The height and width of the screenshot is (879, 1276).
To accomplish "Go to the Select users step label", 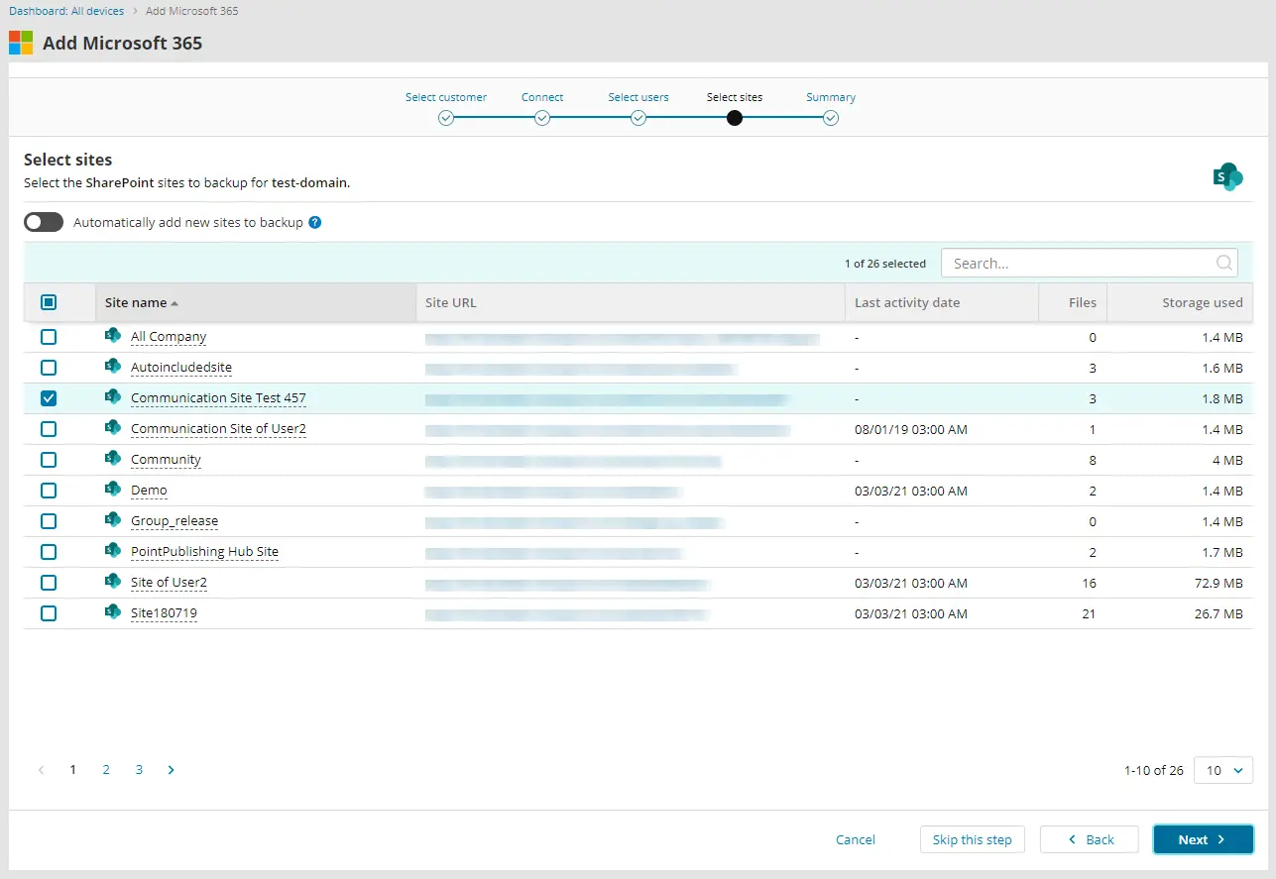I will [638, 97].
